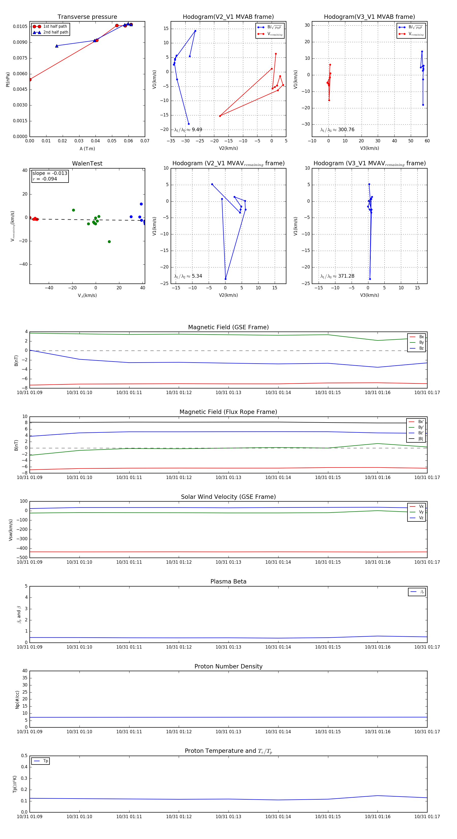Viewport: 457px width, 839px height.
Task: Click "10/31 01:13" tick under Proton Temperature plot
Action: (x=228, y=817)
